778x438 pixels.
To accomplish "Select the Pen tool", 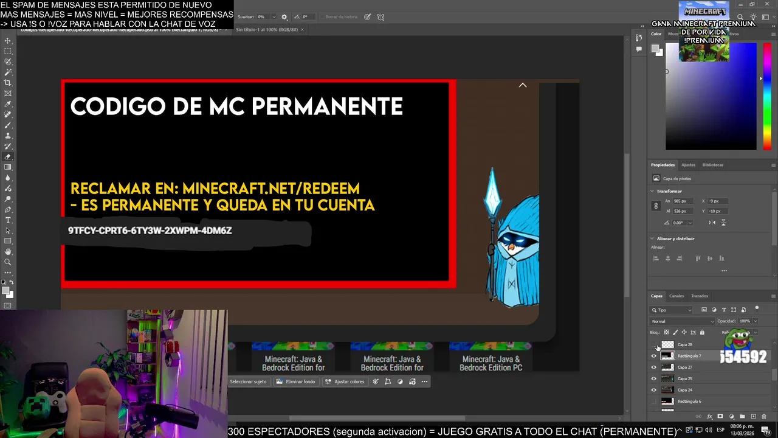I will coord(8,209).
